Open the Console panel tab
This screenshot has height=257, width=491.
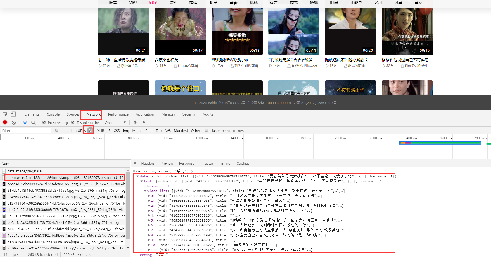pos(53,114)
